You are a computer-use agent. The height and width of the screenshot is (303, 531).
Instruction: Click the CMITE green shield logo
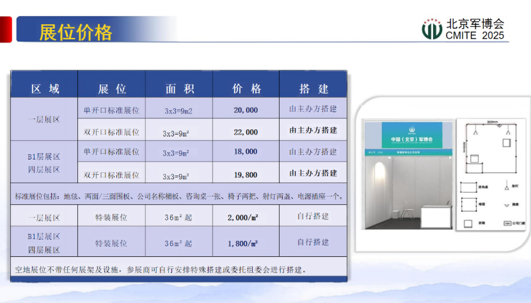[x=432, y=29]
